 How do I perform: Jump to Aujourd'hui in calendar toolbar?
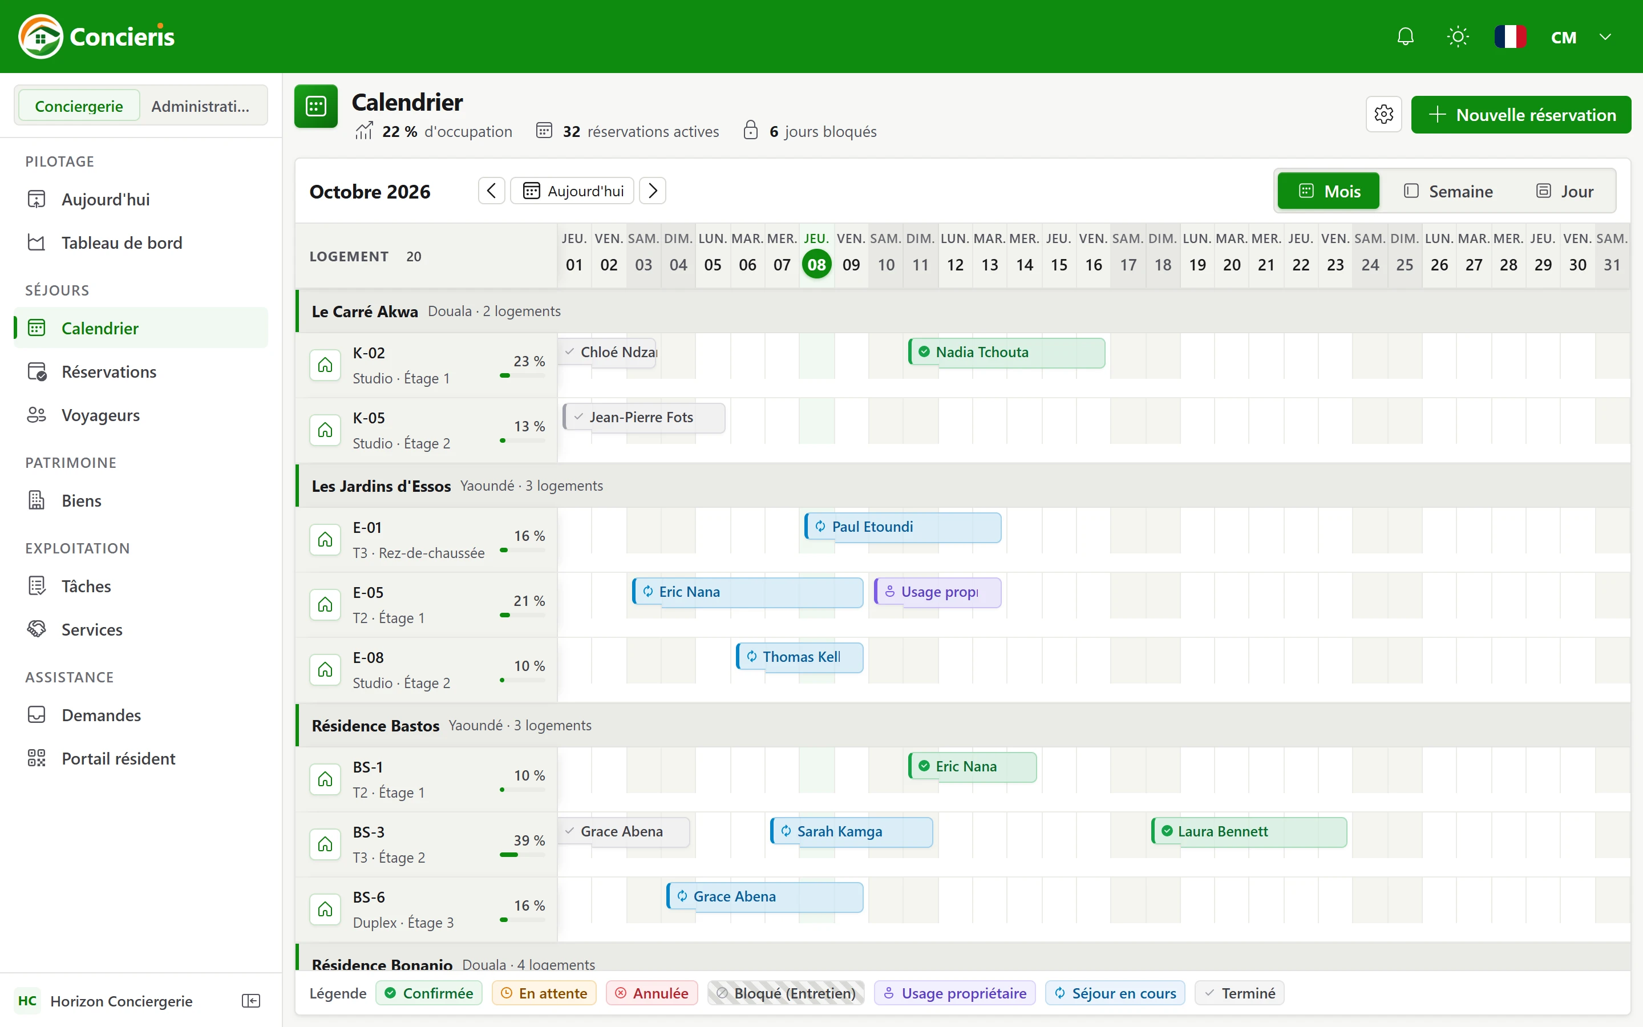[572, 191]
